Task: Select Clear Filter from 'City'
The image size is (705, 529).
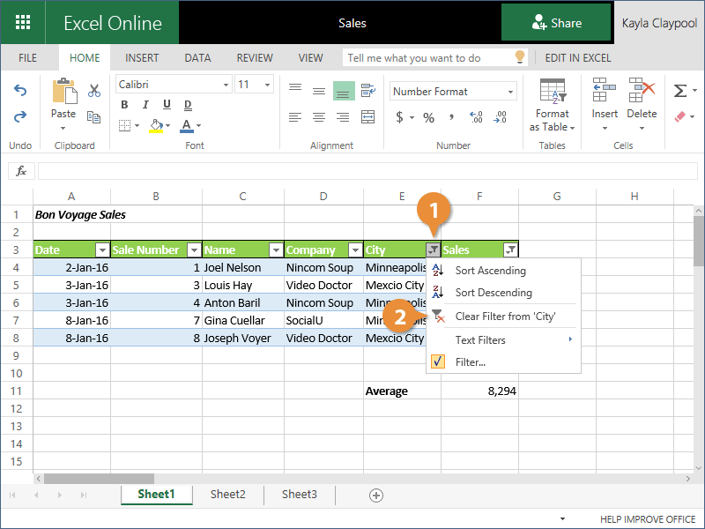Action: 504,317
